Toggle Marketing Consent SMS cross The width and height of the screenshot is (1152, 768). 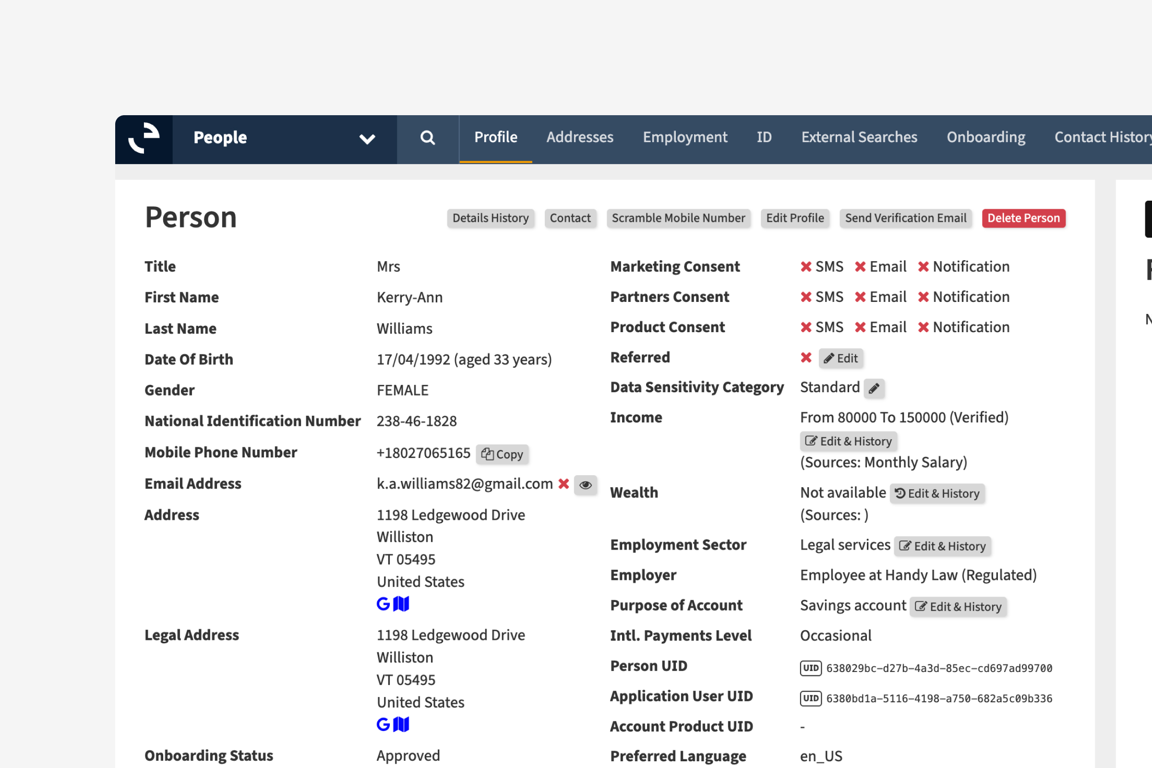pyautogui.click(x=806, y=267)
